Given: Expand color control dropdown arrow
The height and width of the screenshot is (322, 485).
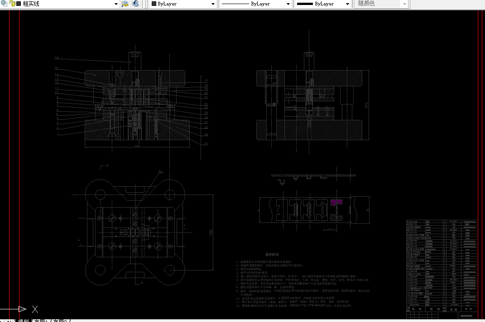Looking at the screenshot, I should click(x=213, y=4).
